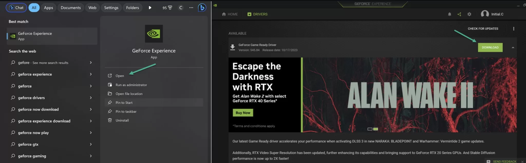Select Pin to Start
Image resolution: width=526 pixels, height=163 pixels.
(154, 103)
